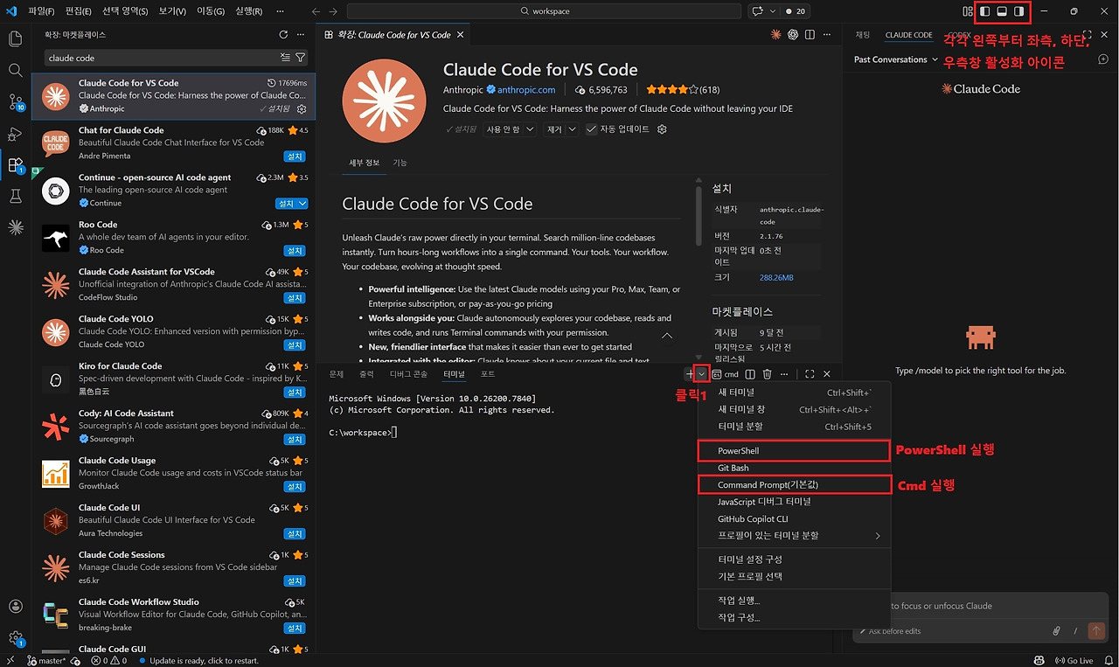Screen dimensions: 1119x667
Task: Expand the Uninstall button dropdown arrow
Action: tap(573, 129)
